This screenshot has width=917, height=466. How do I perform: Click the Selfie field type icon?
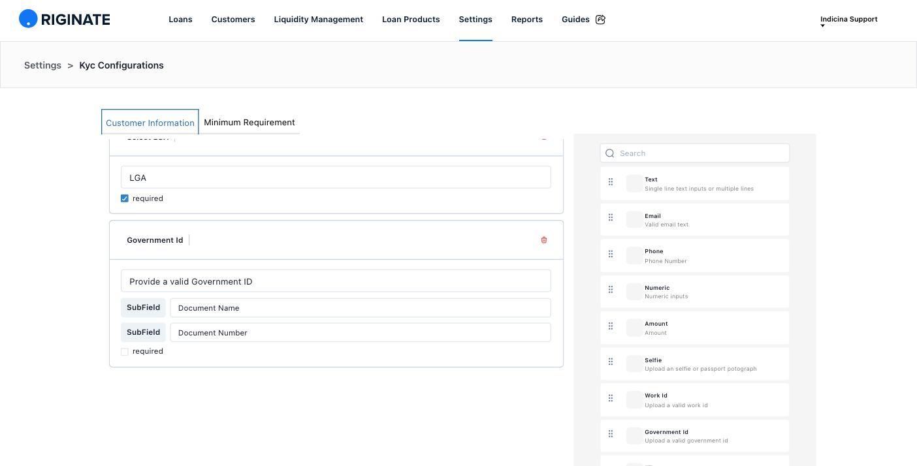(634, 364)
